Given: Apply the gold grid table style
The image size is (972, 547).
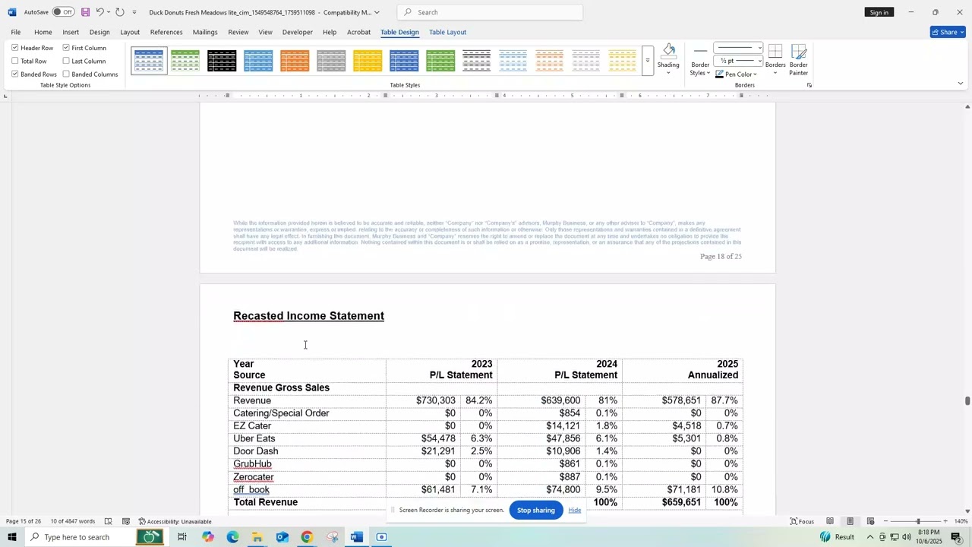Looking at the screenshot, I should [x=368, y=61].
